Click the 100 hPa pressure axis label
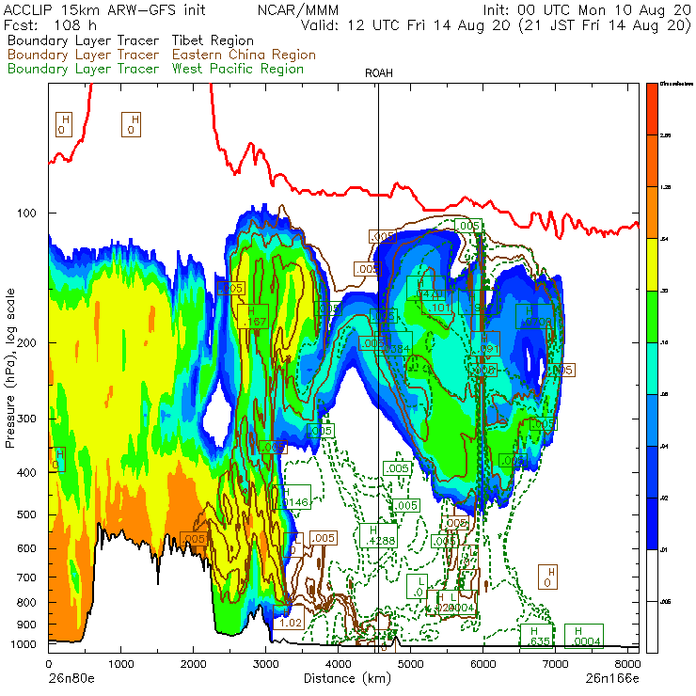Viewport: 696px width, 696px height. pyautogui.click(x=26, y=214)
